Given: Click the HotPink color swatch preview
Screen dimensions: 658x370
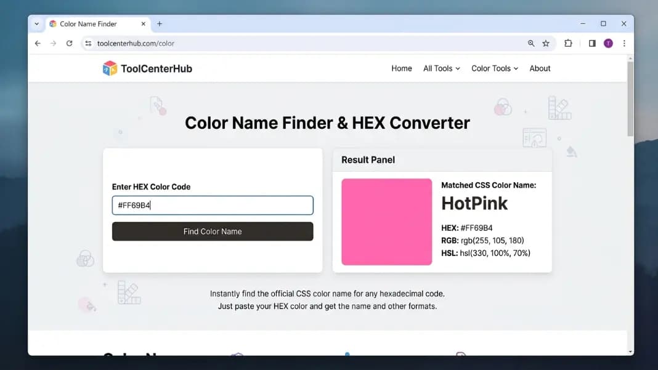Looking at the screenshot, I should [386, 222].
